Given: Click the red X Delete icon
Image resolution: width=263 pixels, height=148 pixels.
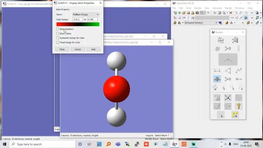Looking at the screenshot, I should tap(231, 13).
